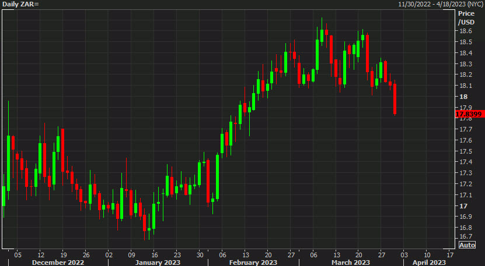Click the 12 date tick in December
The width and height of the screenshot is (485, 266).
click(41, 255)
